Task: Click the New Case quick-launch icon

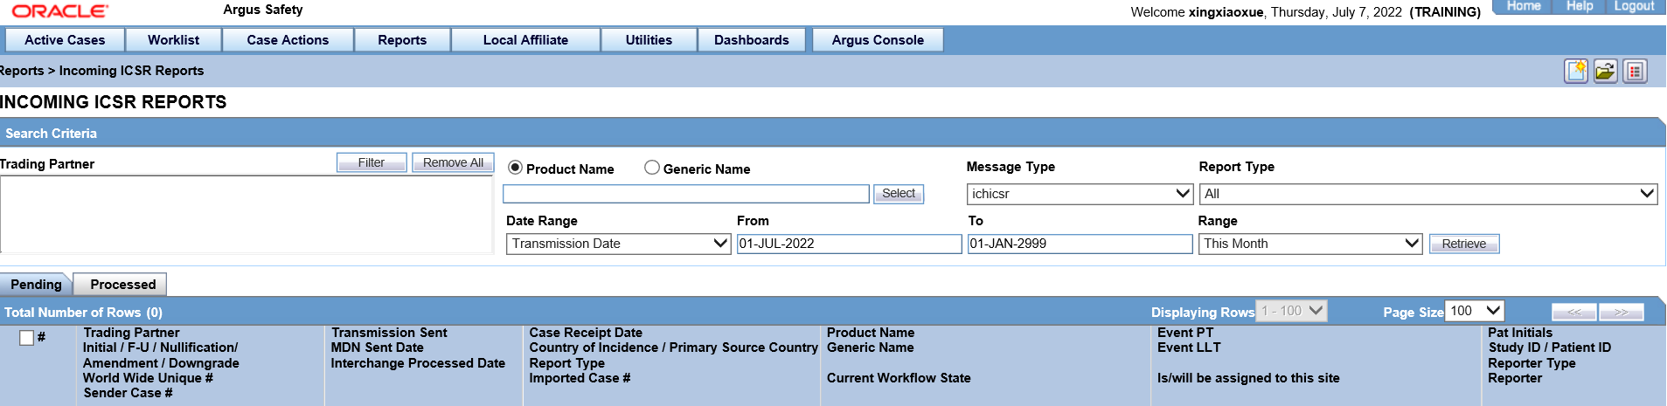Action: 1575,72
